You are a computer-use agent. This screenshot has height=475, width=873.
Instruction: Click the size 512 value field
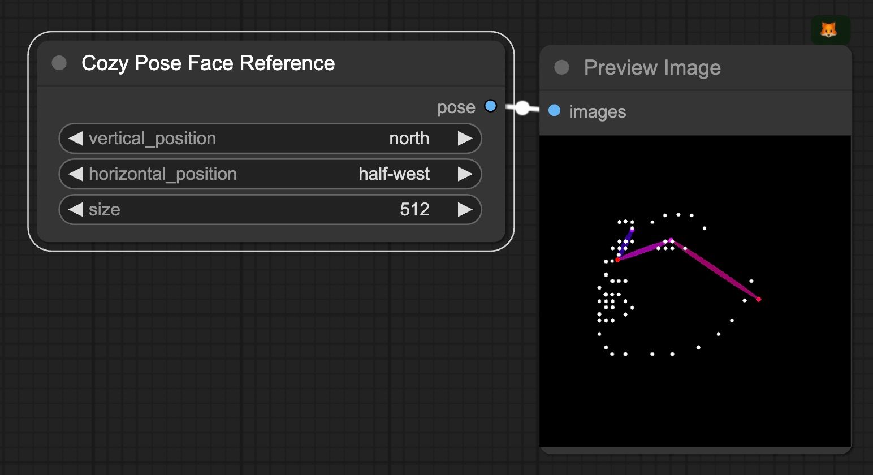click(270, 210)
